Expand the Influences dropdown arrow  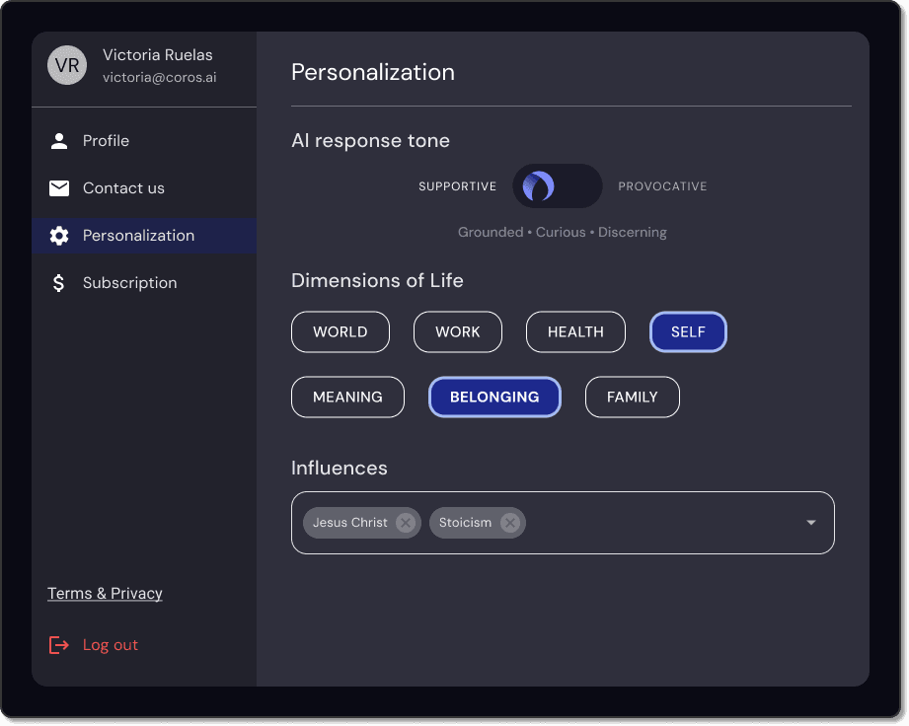(811, 523)
